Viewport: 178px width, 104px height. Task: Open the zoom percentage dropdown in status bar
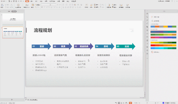coord(136,103)
